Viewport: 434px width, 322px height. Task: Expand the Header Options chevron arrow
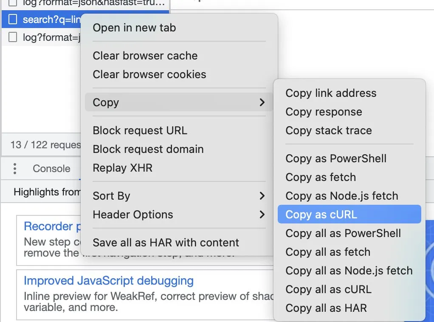(262, 214)
